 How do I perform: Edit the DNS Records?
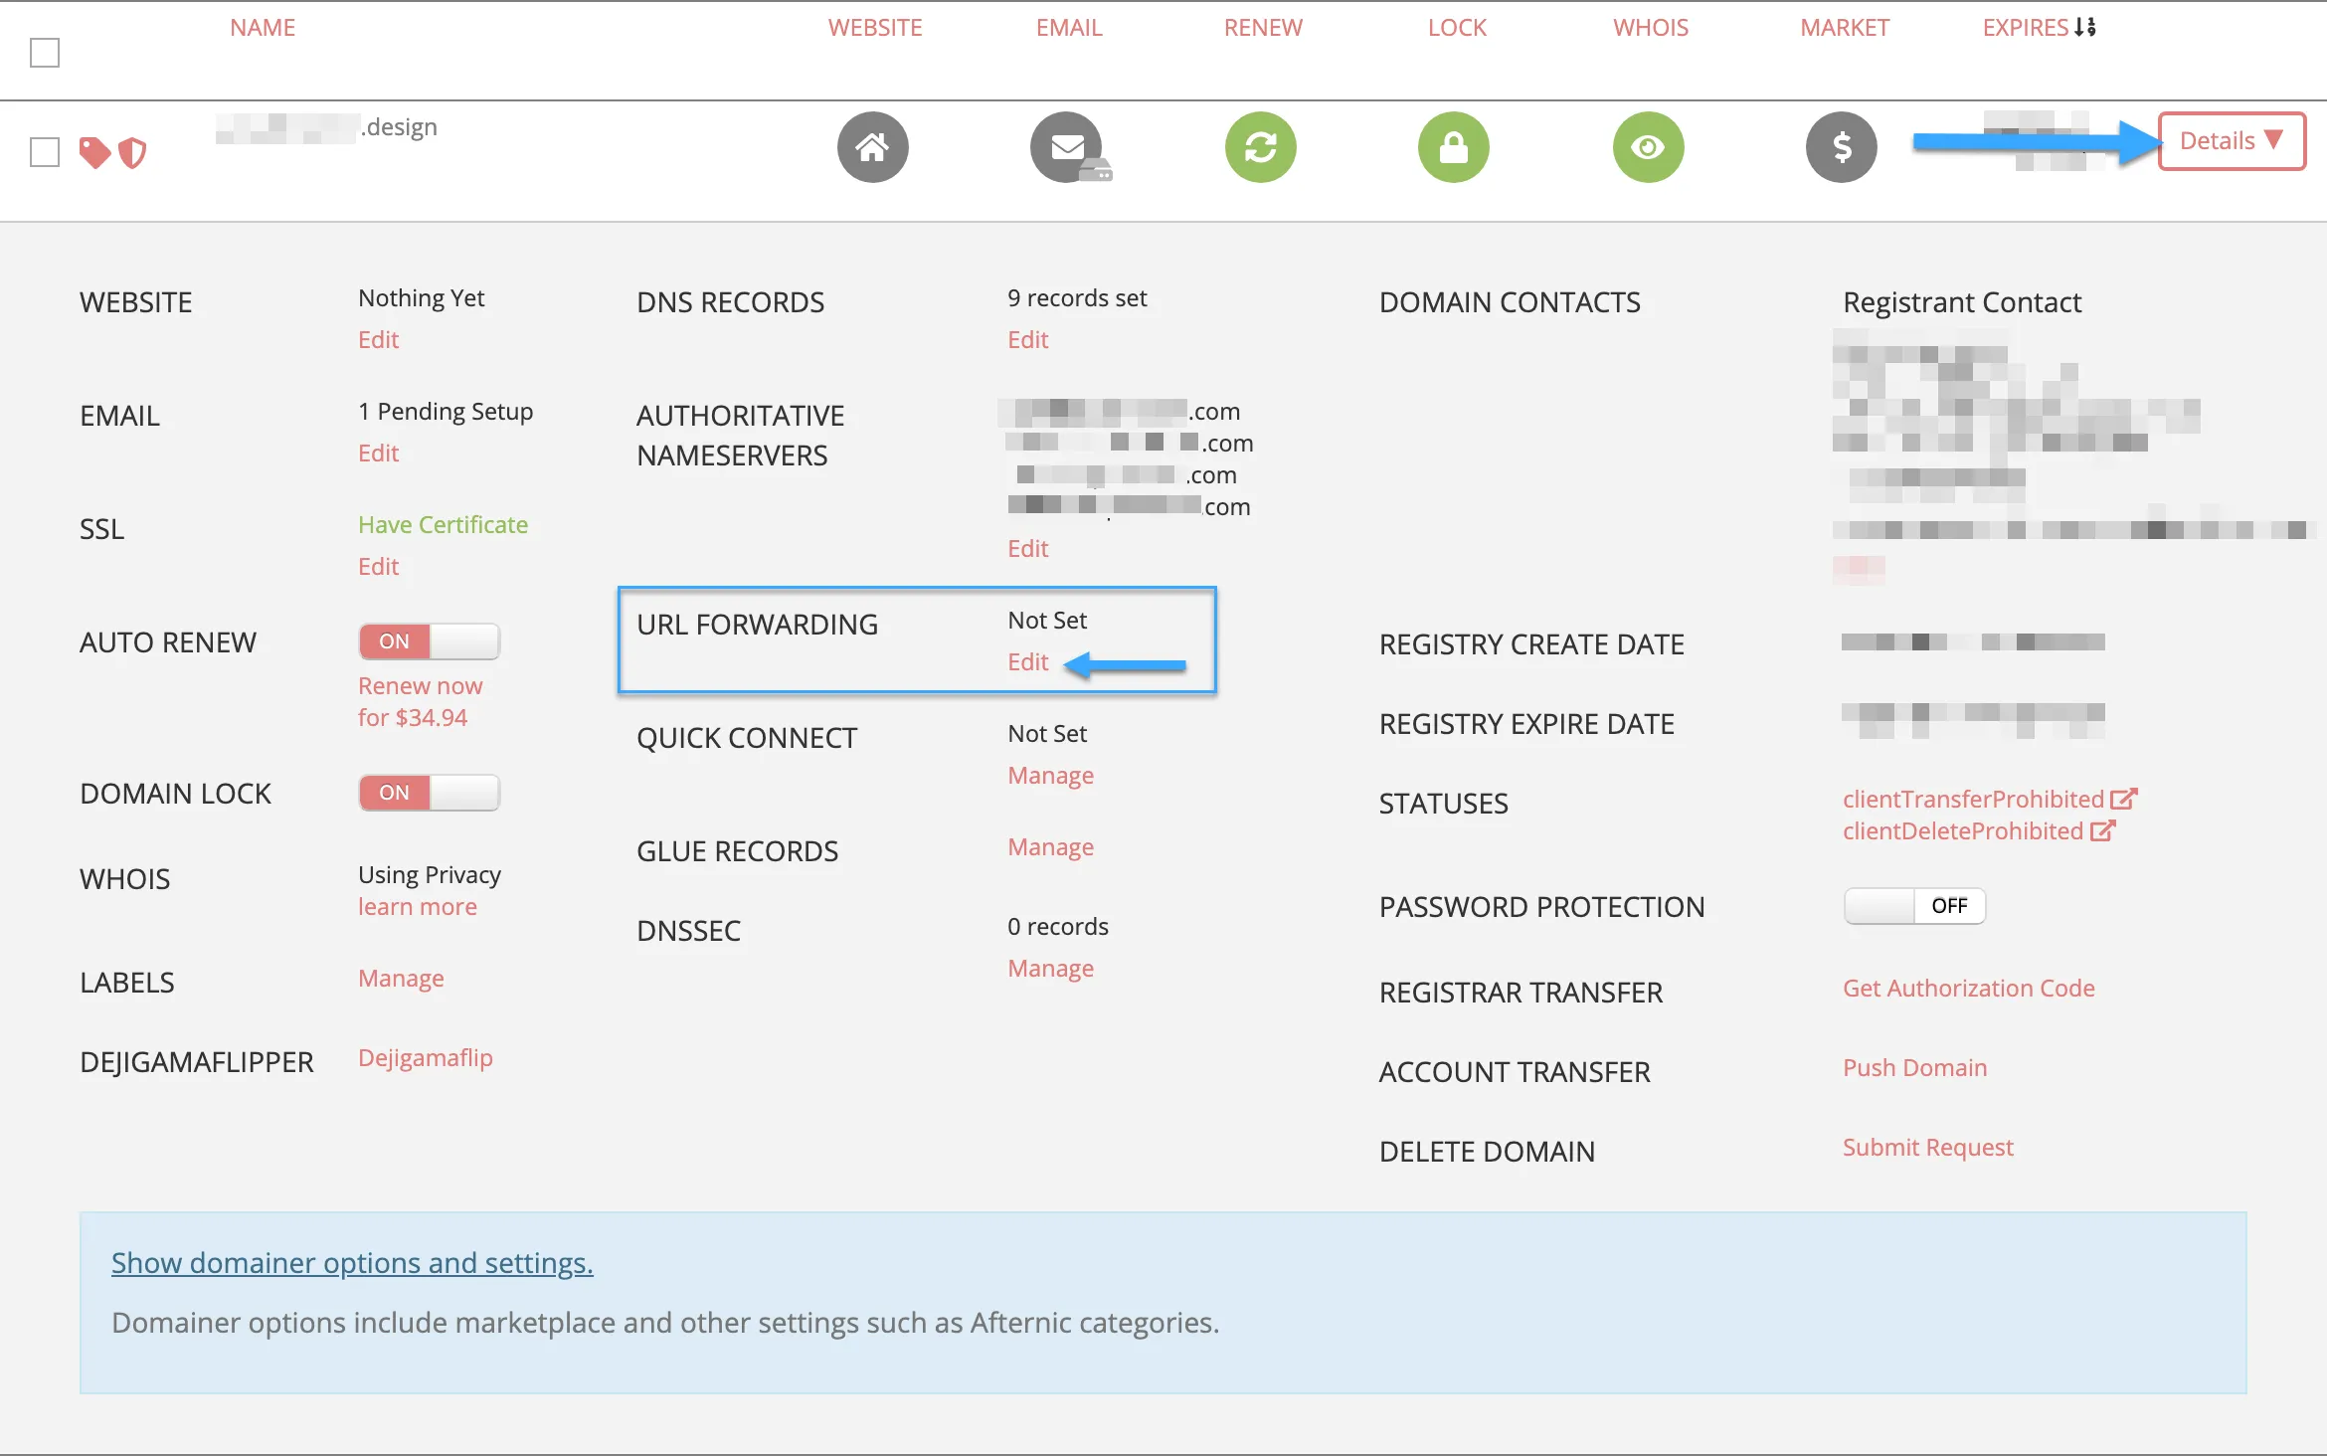coord(1027,339)
